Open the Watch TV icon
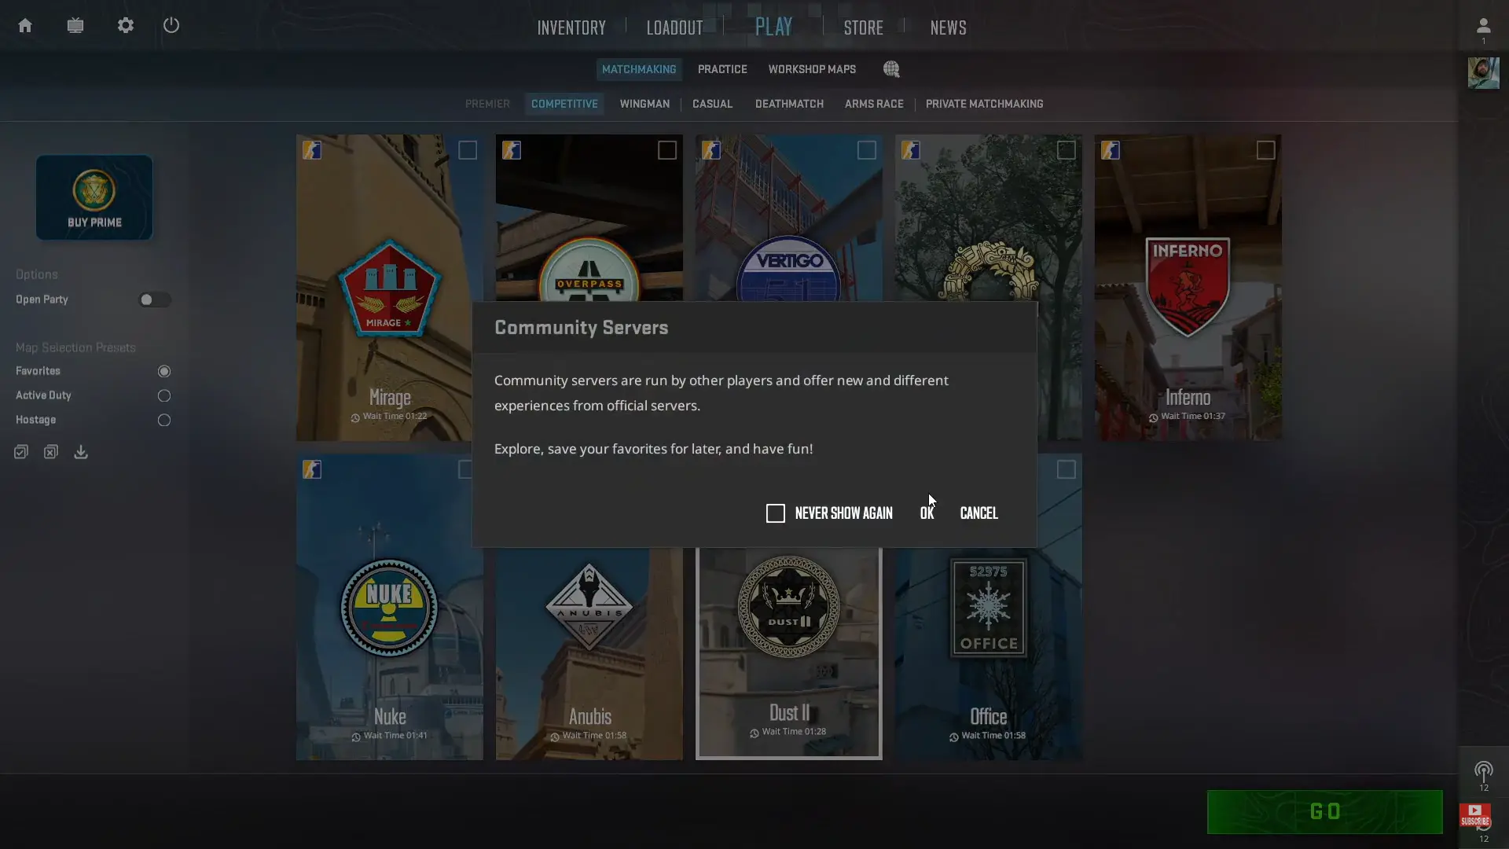Viewport: 1509px width, 849px height. click(75, 26)
